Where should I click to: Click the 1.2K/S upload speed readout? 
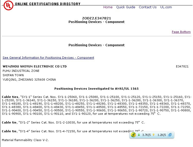(161, 135)
